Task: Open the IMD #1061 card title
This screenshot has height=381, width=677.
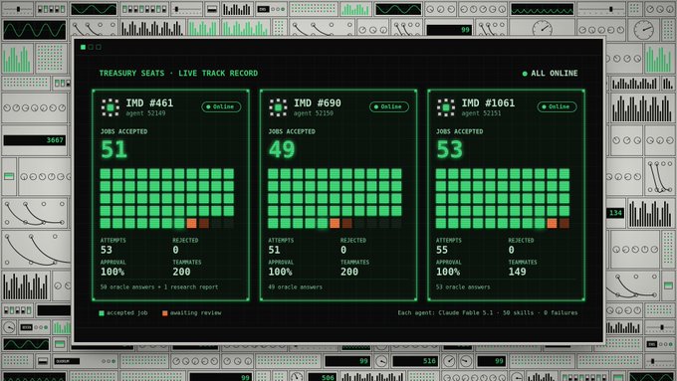Action: 488,103
